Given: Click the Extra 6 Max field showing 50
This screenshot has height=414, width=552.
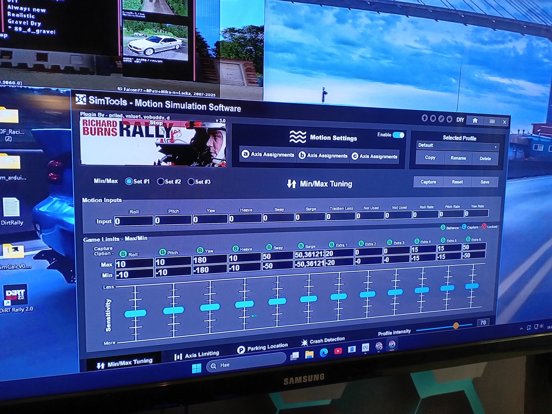Looking at the screenshot, I should click(474, 247).
